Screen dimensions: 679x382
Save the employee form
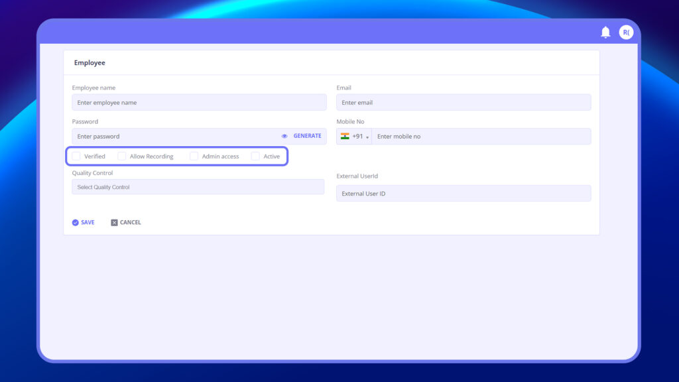[x=83, y=223]
